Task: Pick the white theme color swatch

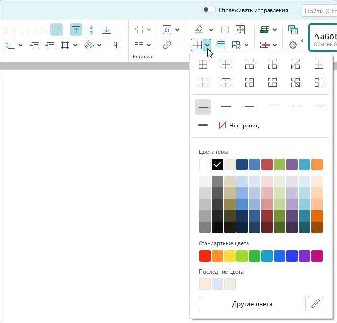Action: [x=204, y=164]
